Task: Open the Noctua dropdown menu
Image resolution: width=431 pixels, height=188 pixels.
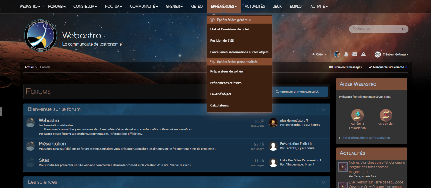Action: click(114, 6)
